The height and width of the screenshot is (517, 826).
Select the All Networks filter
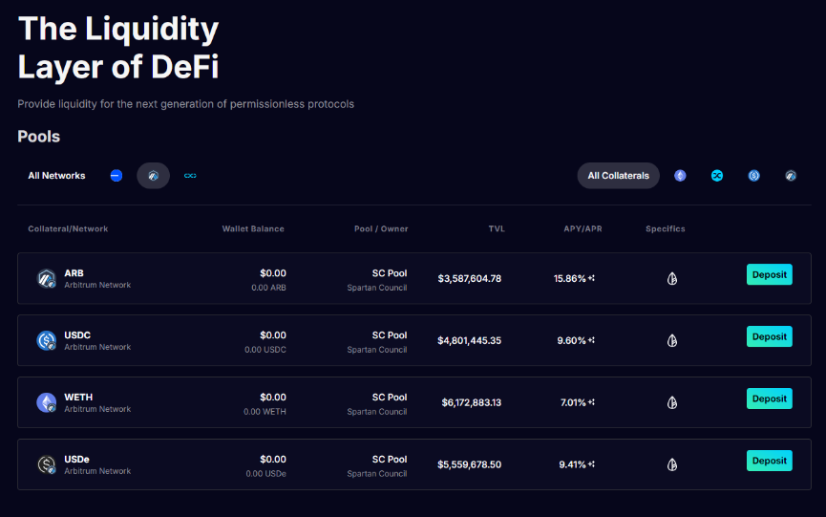point(56,176)
